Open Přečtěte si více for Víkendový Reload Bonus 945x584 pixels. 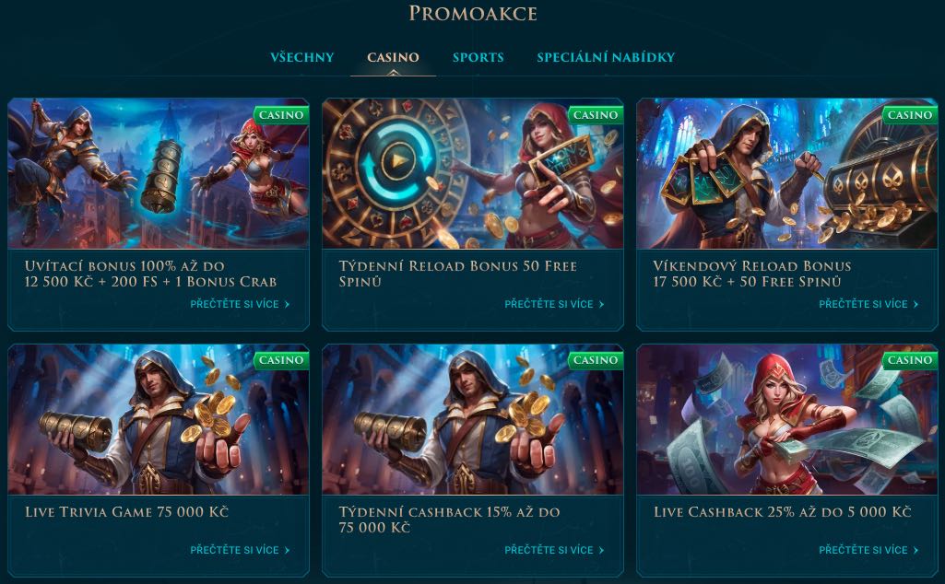coord(868,304)
